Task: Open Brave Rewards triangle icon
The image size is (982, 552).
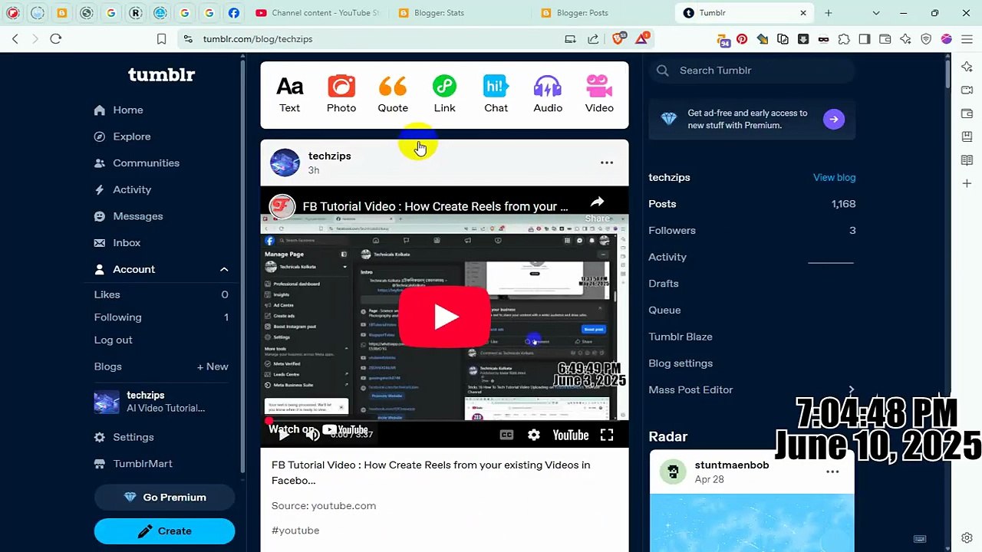Action: coord(643,38)
